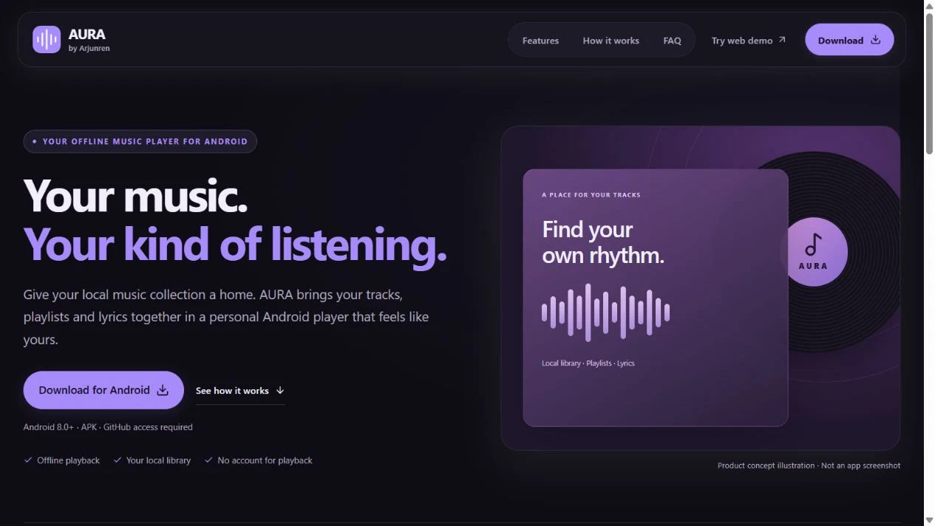The height and width of the screenshot is (526, 935).
Task: Click download icon inside Download for Android
Action: tap(163, 390)
